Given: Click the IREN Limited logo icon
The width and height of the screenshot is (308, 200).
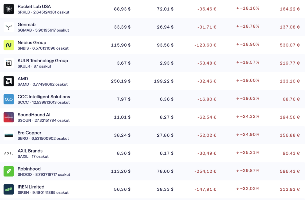Looking at the screenshot, I should pyautogui.click(x=9, y=189).
